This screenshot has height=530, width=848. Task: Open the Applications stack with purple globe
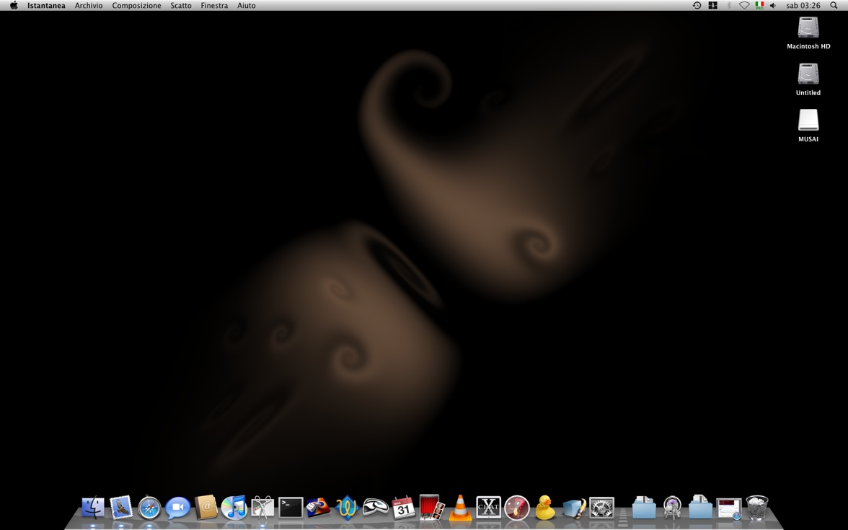[672, 508]
